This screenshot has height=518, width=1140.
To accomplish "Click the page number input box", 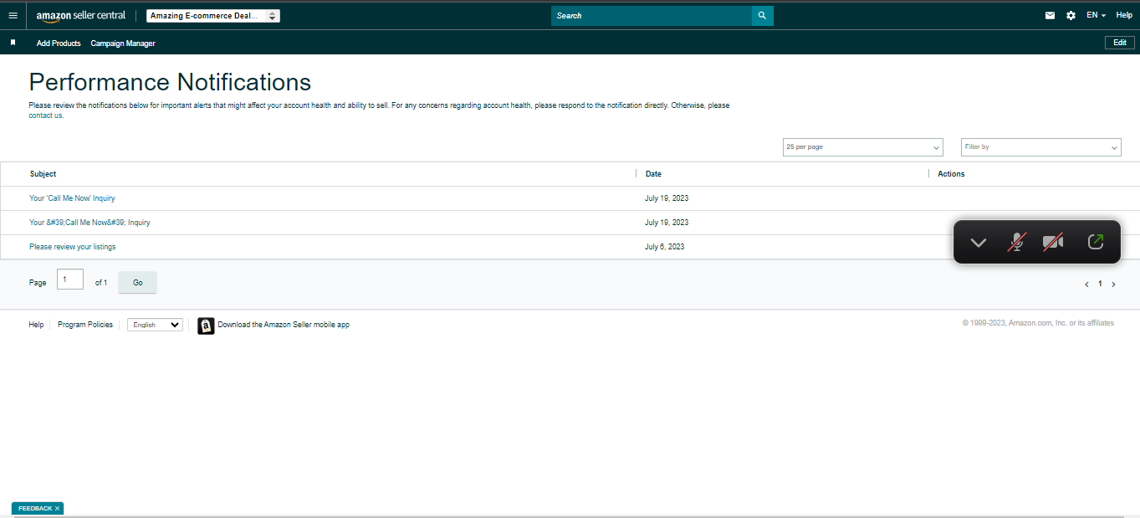I will tap(70, 280).
